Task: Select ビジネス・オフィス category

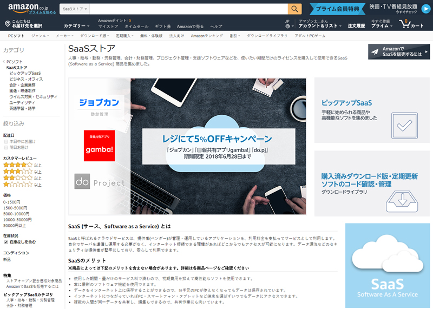Action: (26, 79)
